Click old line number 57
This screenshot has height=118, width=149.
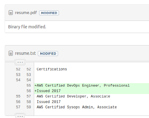pos(18,107)
